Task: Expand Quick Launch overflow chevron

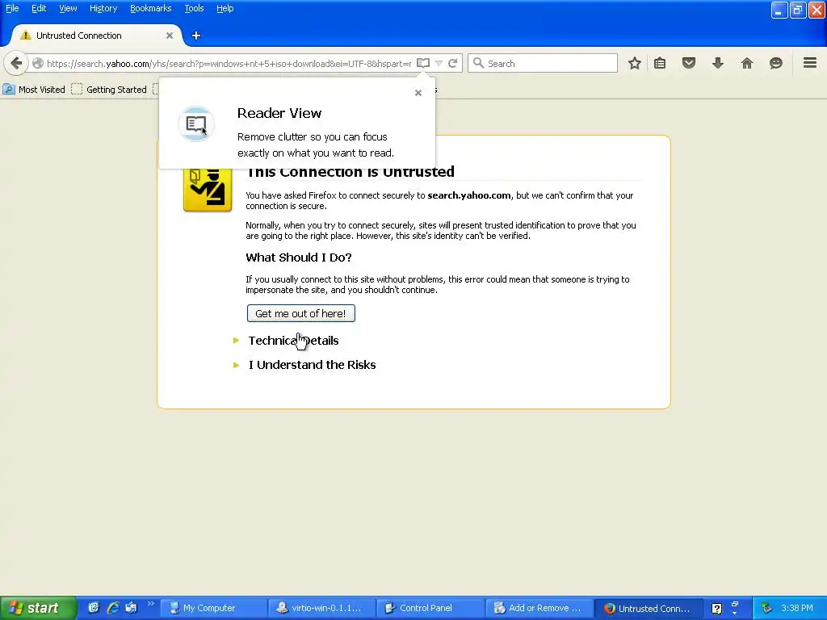Action: [151, 604]
